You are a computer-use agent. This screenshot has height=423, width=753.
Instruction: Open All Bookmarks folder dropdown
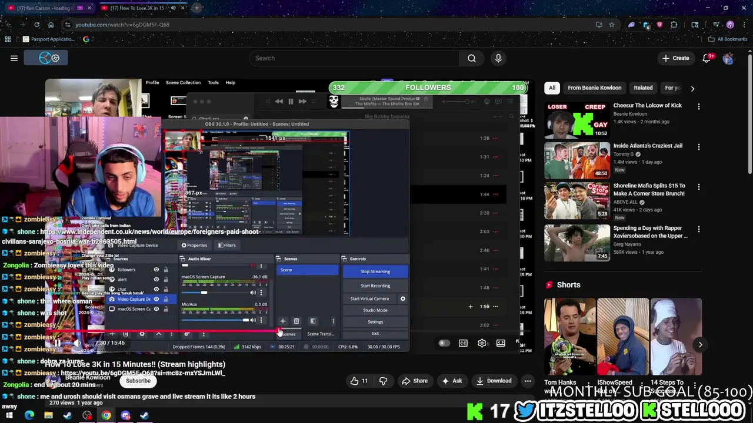(728, 39)
